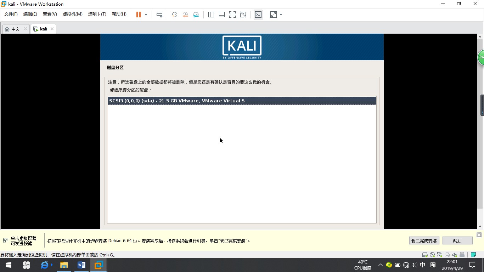Open the 文件(F) menu
The height and width of the screenshot is (272, 484).
tap(11, 14)
